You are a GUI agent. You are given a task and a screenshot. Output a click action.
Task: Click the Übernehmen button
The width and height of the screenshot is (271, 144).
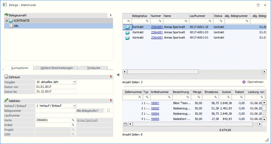(x=253, y=82)
